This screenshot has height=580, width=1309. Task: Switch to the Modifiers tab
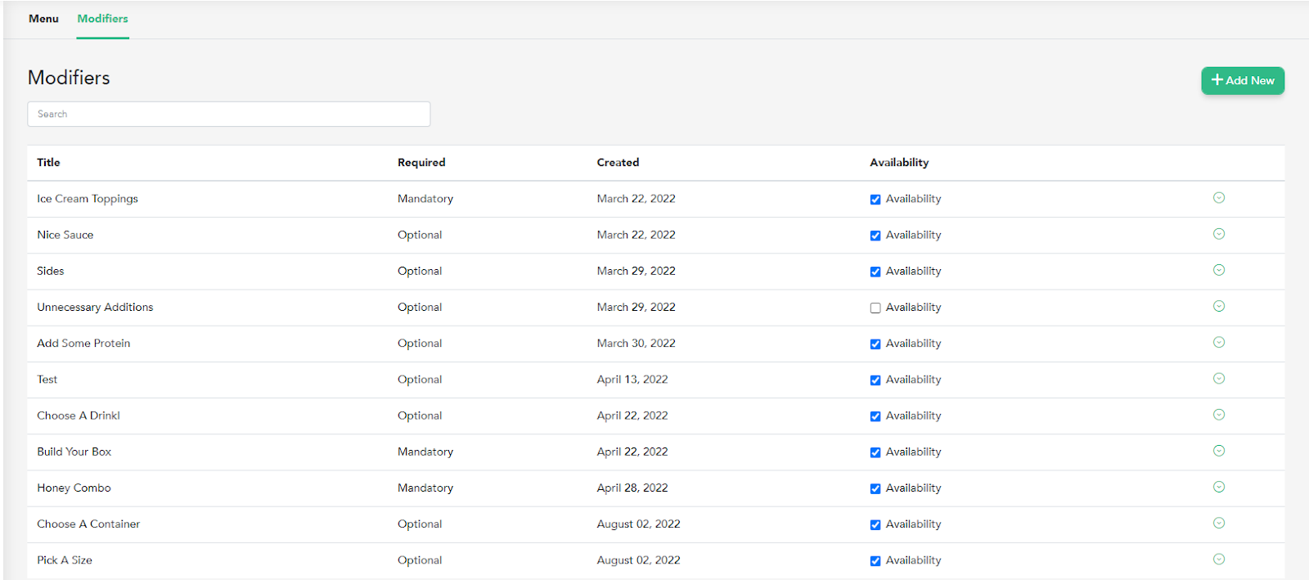[x=103, y=19]
